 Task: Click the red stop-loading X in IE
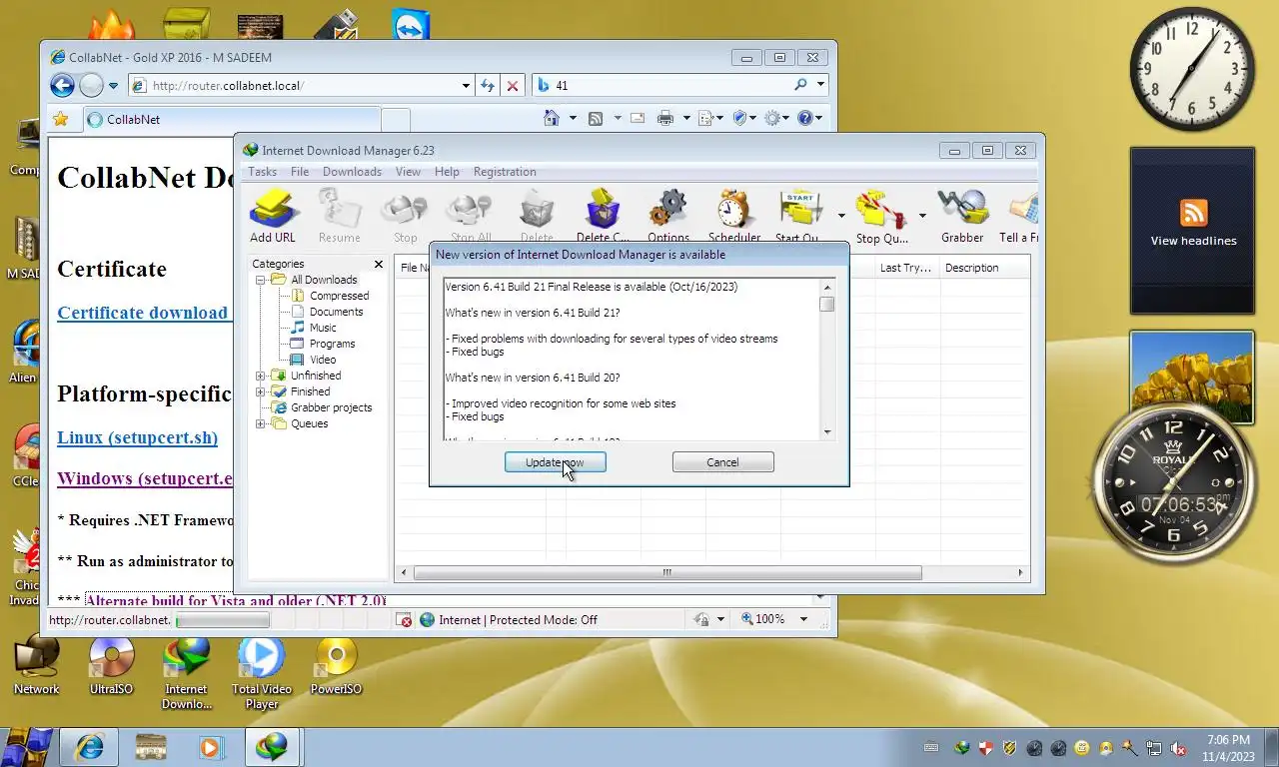513,86
